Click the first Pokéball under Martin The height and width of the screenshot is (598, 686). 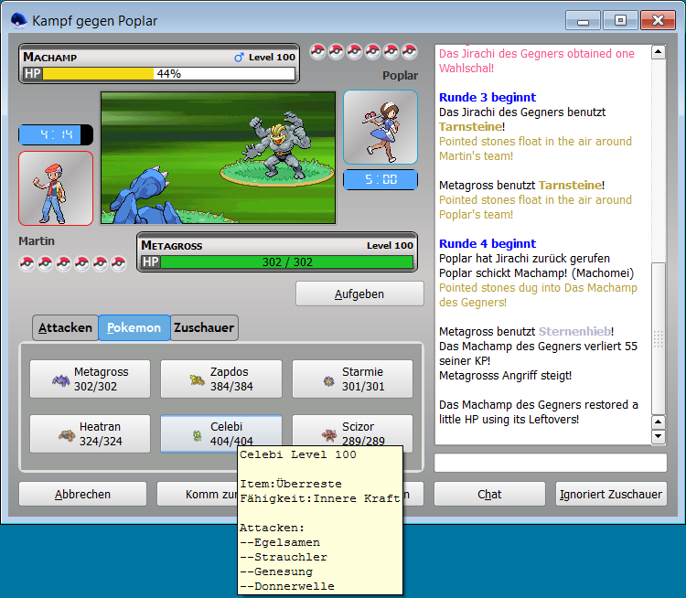(x=27, y=263)
